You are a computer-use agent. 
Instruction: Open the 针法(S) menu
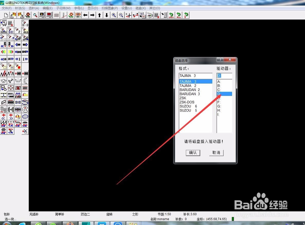click(20, 8)
